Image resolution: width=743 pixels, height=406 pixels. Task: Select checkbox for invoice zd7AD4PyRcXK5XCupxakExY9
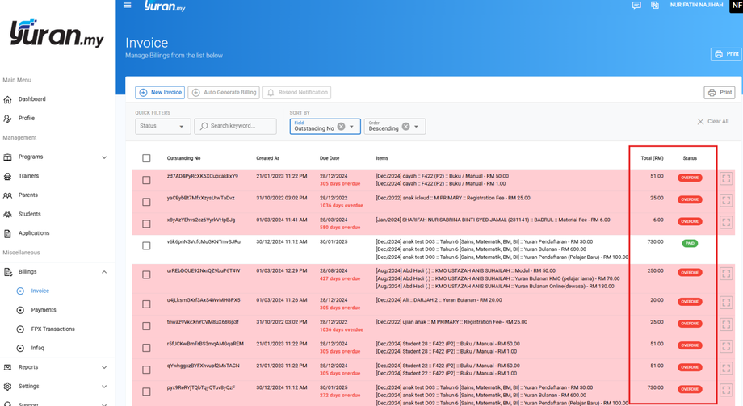pyautogui.click(x=146, y=180)
